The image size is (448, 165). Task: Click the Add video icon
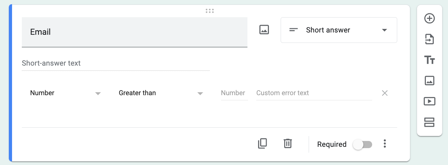click(x=429, y=101)
